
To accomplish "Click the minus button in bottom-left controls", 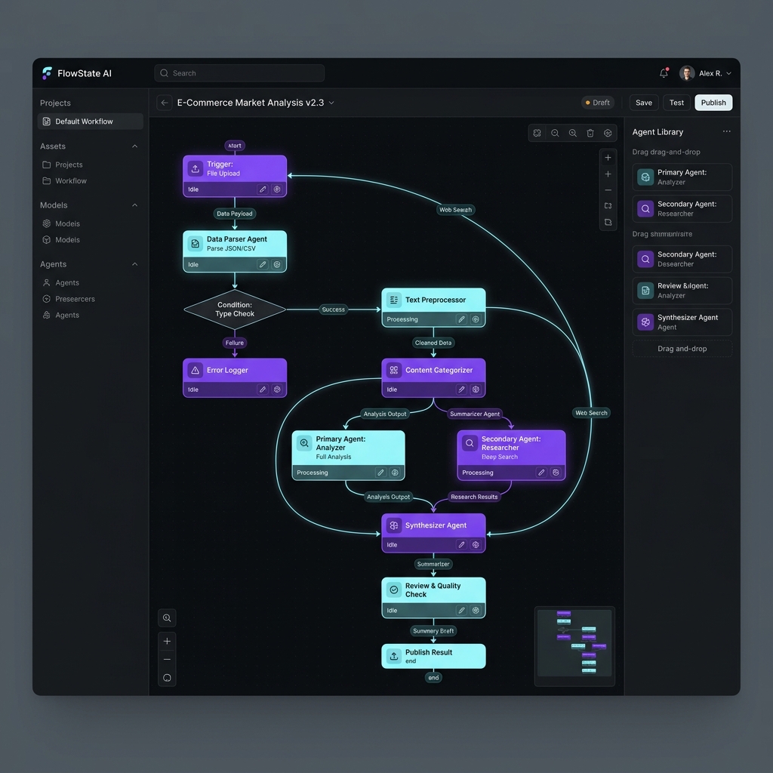I will click(167, 660).
